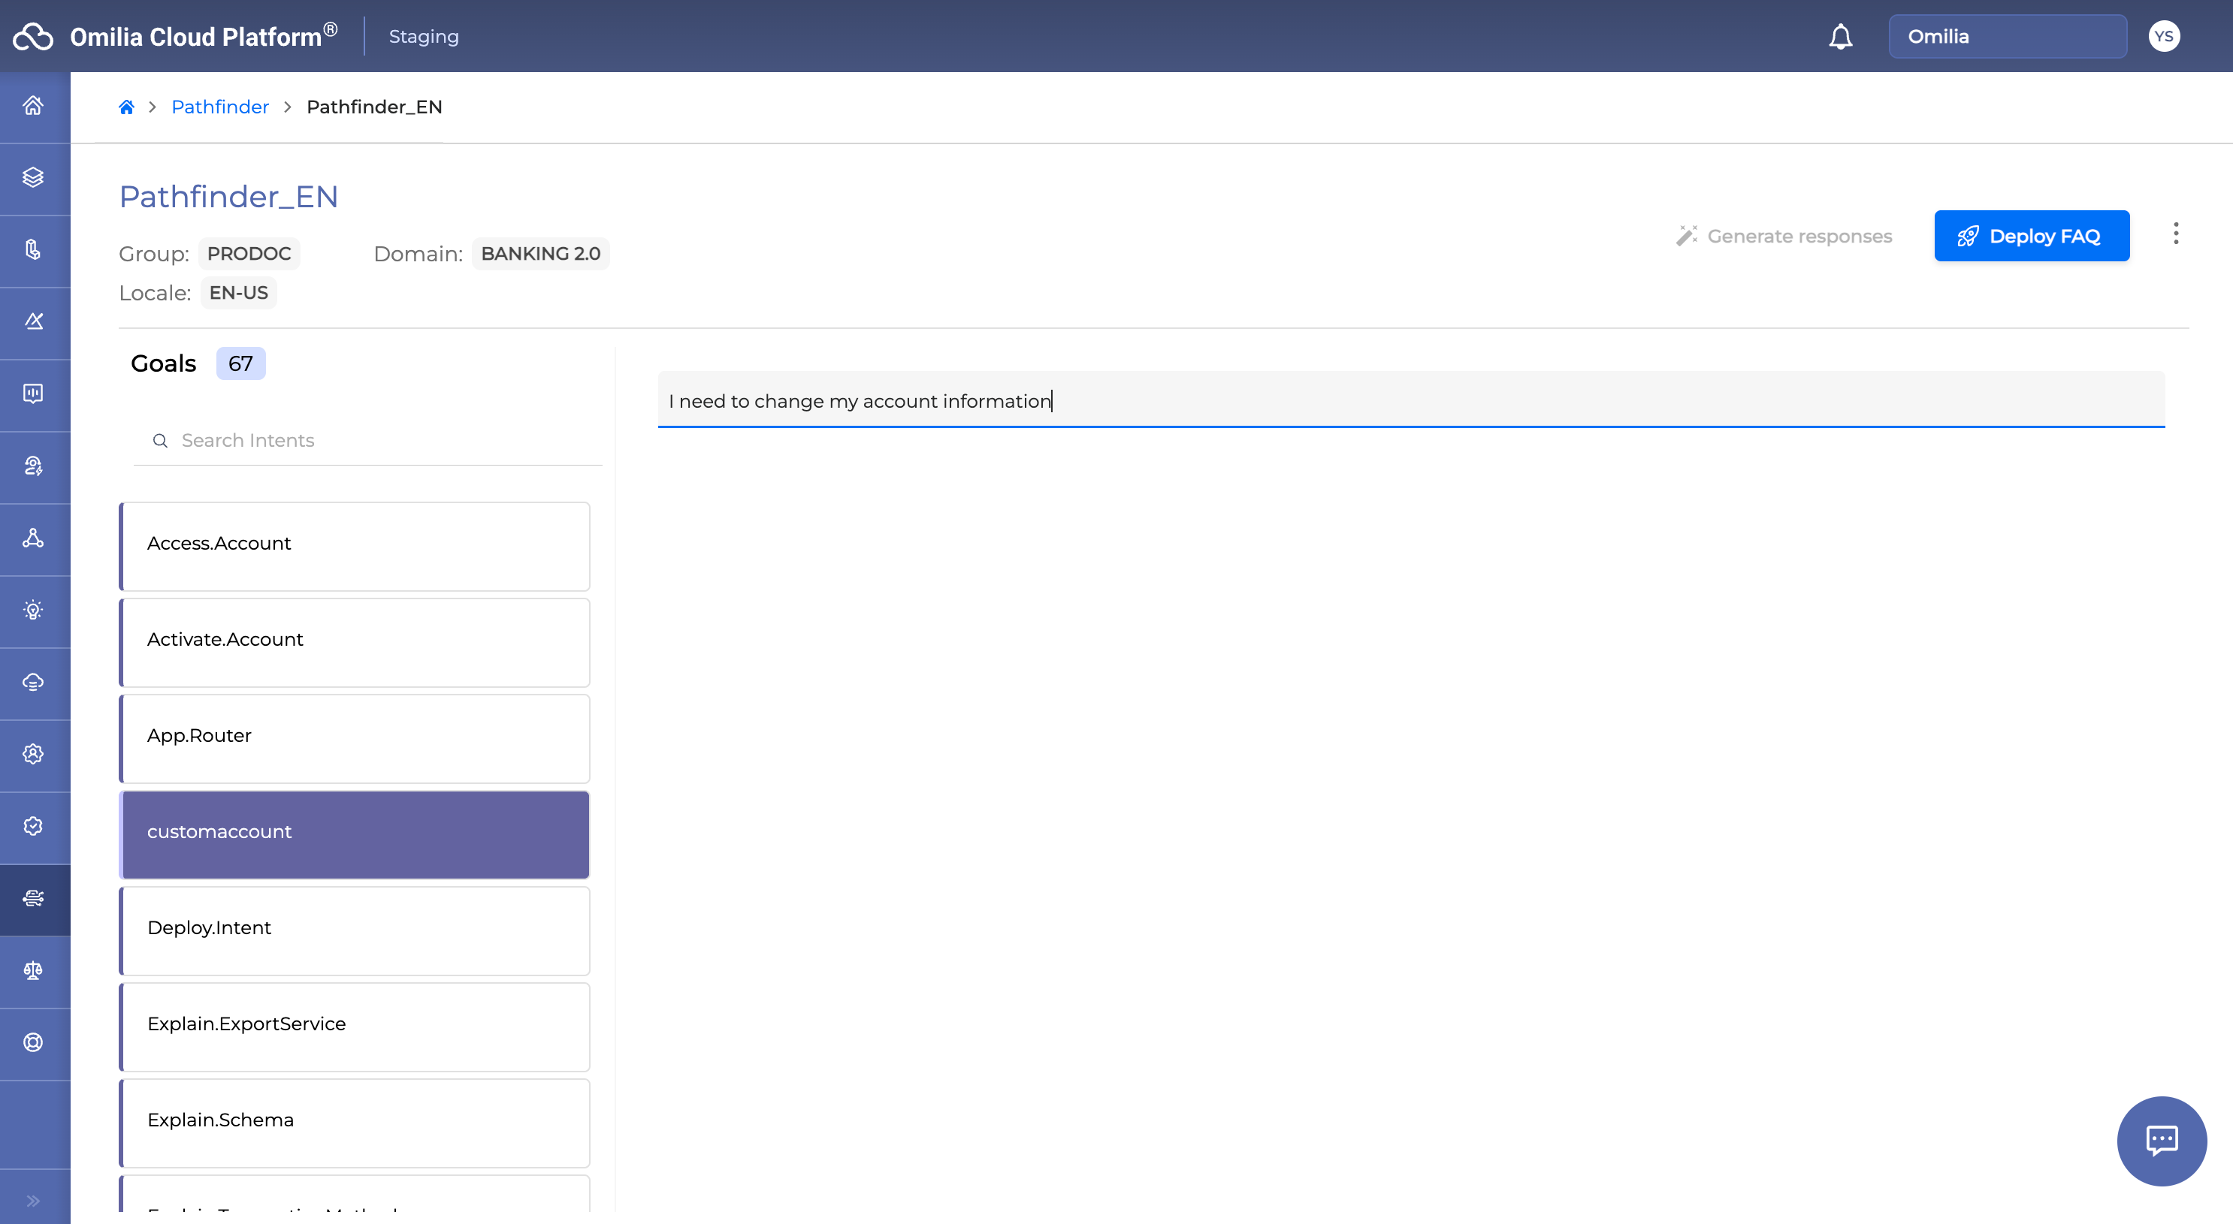Go to Pathfinder breadcrumb link
The image size is (2233, 1224).
click(220, 107)
